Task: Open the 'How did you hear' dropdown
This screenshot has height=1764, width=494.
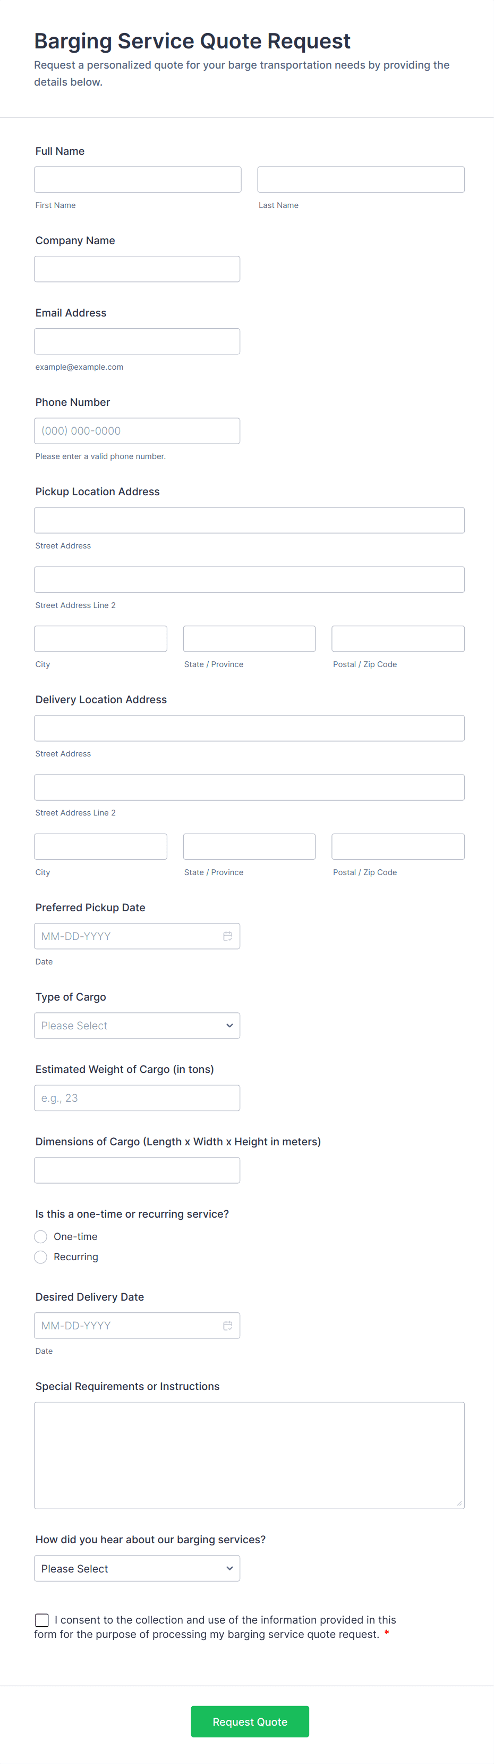Action: pos(137,1568)
